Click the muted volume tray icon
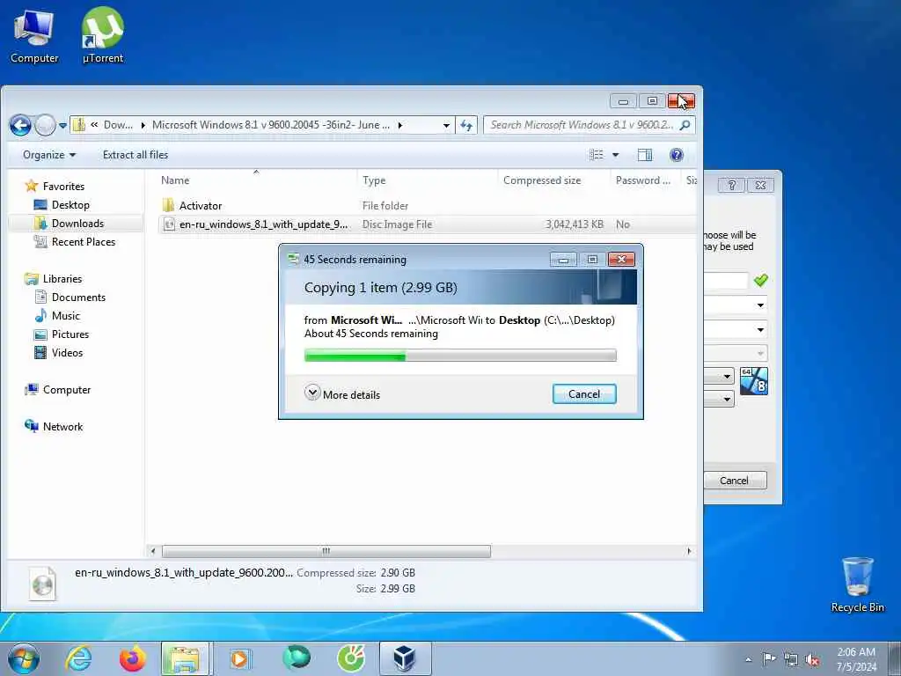This screenshot has width=901, height=676. point(812,659)
